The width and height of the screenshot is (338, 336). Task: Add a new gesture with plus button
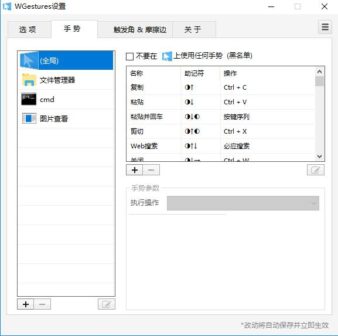(x=135, y=170)
